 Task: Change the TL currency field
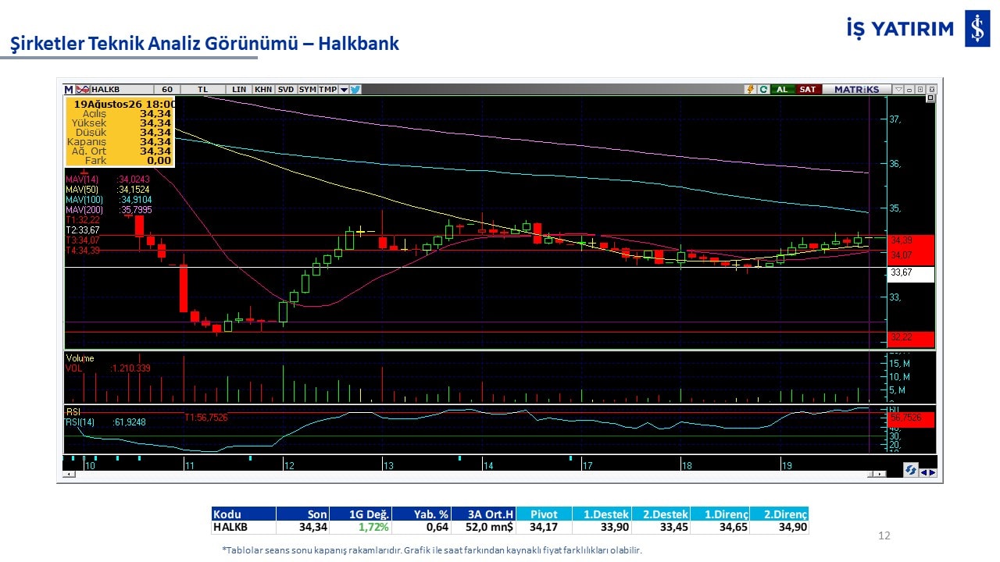(x=203, y=89)
